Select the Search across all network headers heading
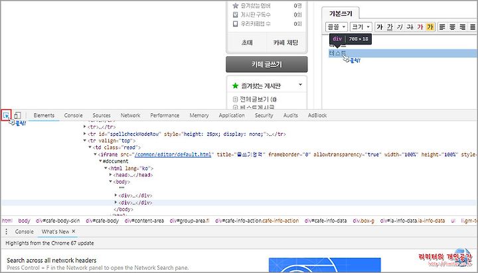 coord(52,260)
